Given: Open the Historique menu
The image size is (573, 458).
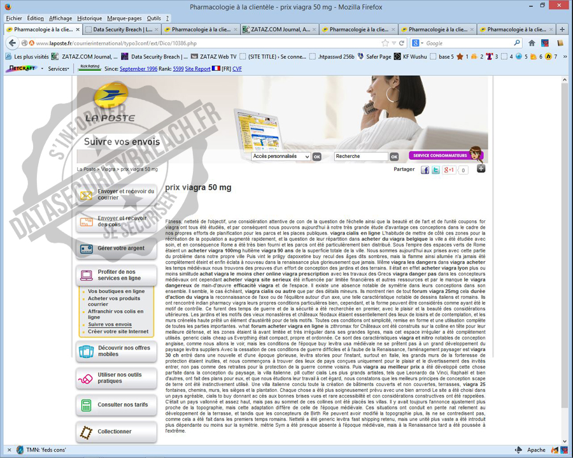Looking at the screenshot, I should coord(90,18).
